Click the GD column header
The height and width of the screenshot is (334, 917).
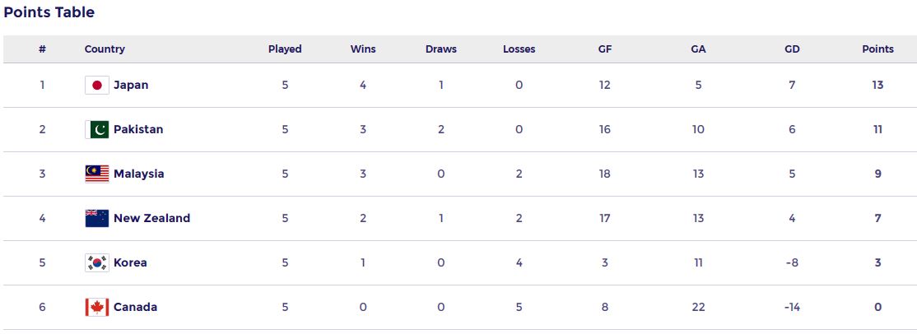[792, 49]
